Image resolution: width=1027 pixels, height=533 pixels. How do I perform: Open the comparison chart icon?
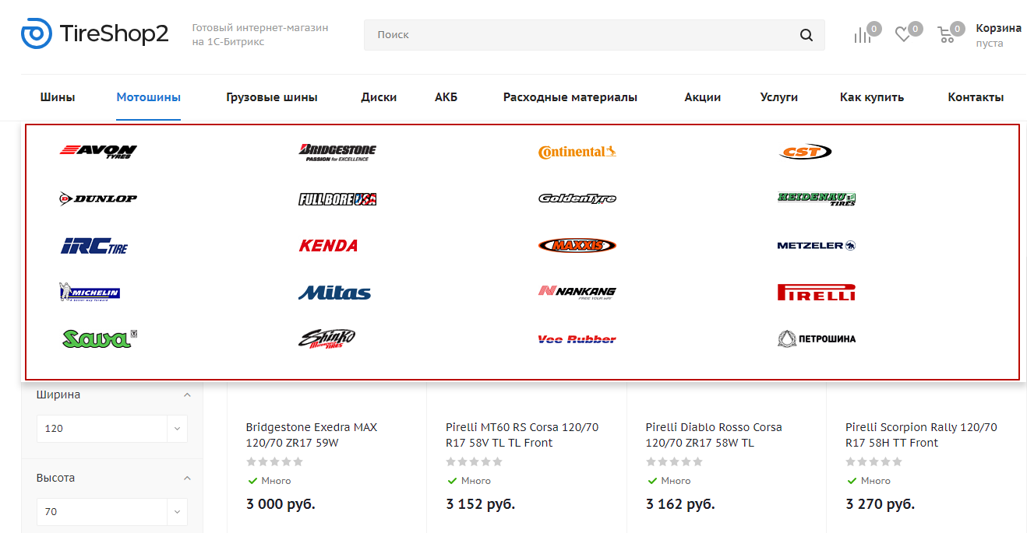(862, 35)
